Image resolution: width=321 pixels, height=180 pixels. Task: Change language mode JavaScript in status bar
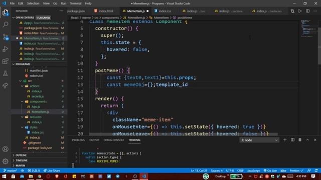coord(253,170)
